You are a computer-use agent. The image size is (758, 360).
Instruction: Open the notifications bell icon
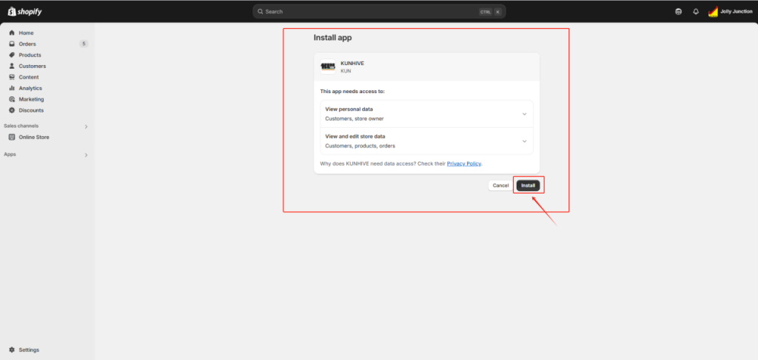pyautogui.click(x=696, y=12)
